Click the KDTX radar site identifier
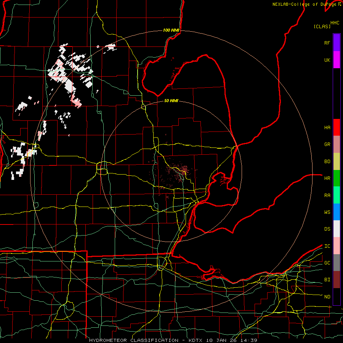The image size is (343, 343). tap(196, 340)
